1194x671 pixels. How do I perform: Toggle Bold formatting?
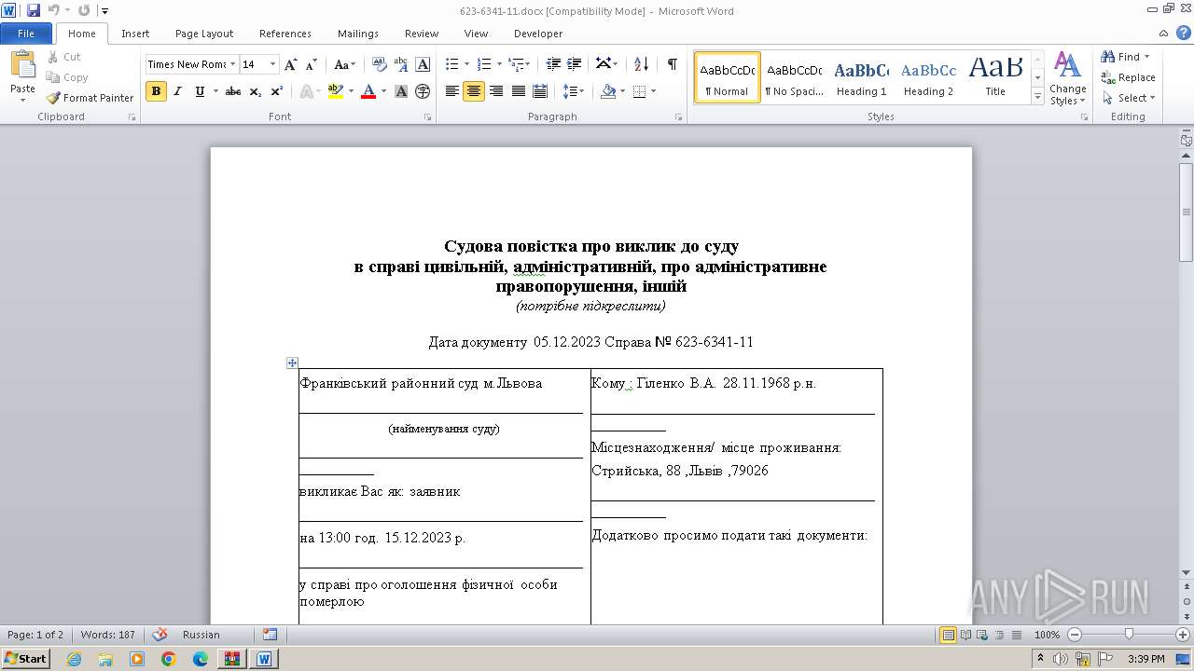156,91
